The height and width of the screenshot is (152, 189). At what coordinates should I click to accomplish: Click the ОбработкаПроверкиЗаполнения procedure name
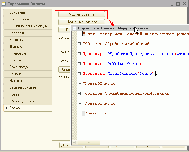141,54
